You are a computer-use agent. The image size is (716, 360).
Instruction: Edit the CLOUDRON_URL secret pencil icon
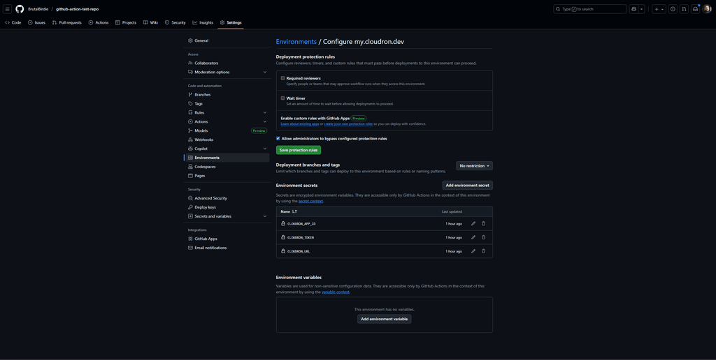[473, 251]
